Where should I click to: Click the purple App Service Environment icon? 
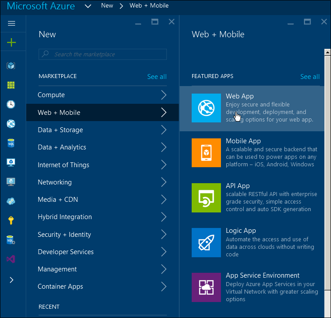[206, 287]
